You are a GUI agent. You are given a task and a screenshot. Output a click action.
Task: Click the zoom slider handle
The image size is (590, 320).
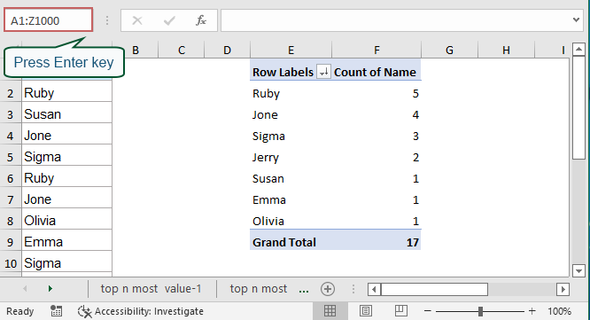480,311
